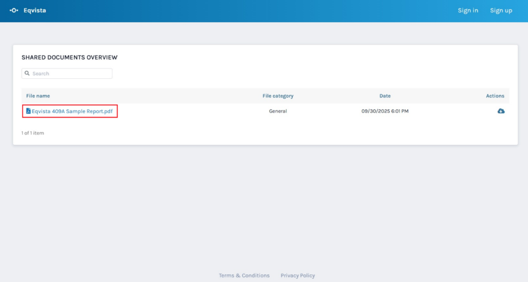
Task: Click the magnifying glass search icon
Action: [27, 74]
